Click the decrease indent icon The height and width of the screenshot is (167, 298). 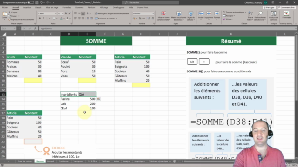(x=88, y=19)
